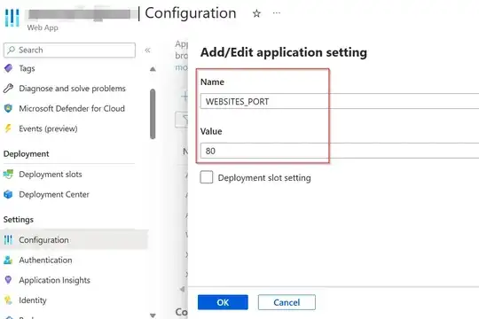Click the OK button
479x319 pixels.
coord(223,302)
